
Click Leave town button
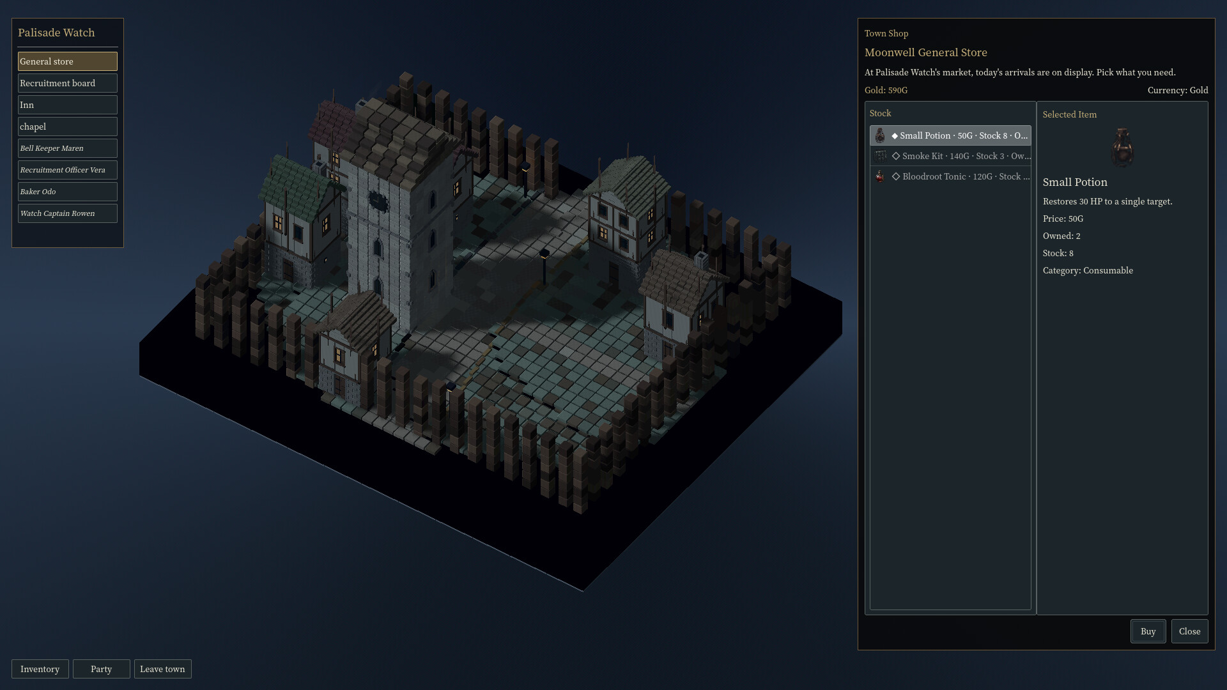pyautogui.click(x=162, y=669)
